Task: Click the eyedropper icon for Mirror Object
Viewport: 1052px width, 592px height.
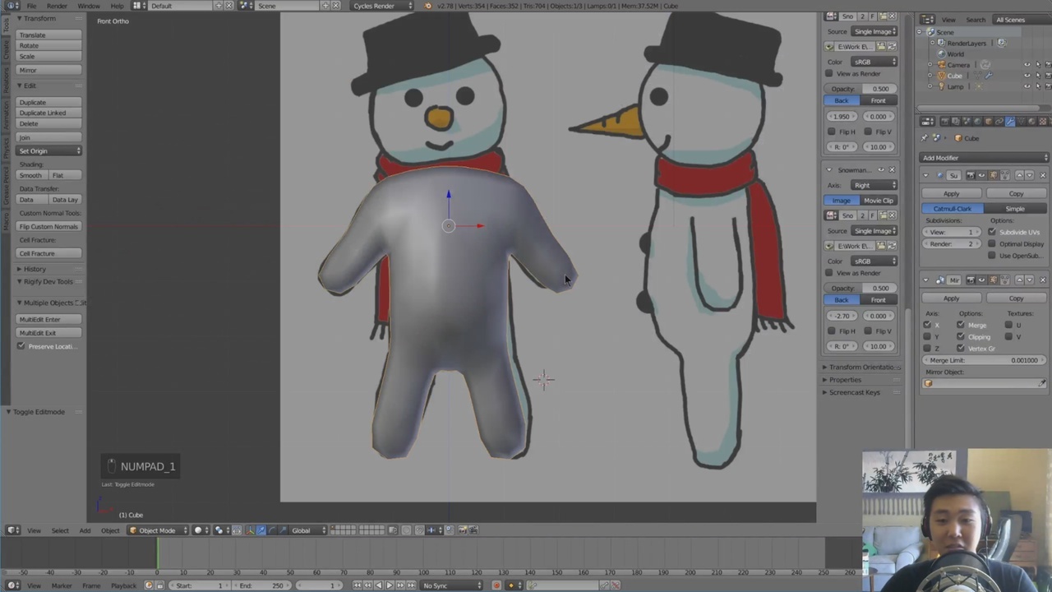Action: pos(1042,383)
